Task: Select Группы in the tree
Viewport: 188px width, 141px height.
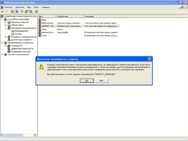Action: pyautogui.click(x=18, y=34)
